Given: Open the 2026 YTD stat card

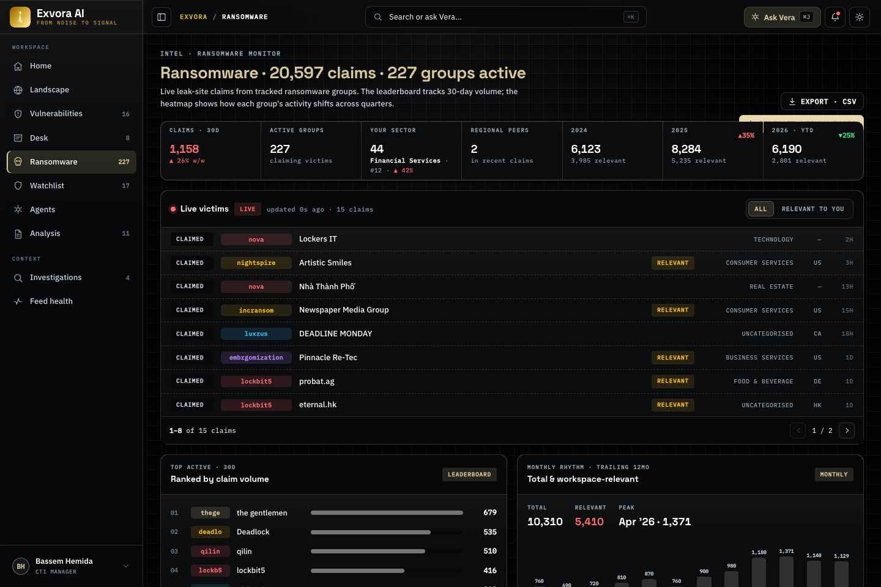Looking at the screenshot, I should 813,150.
